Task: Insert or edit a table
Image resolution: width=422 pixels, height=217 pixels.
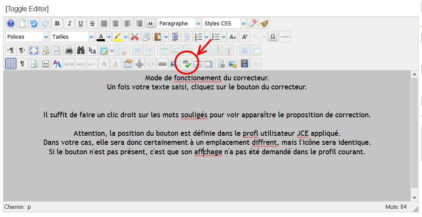Action: (104, 50)
